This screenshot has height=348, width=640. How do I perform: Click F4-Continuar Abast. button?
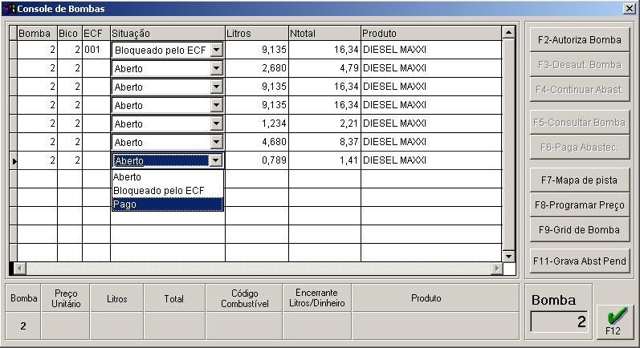click(x=579, y=89)
